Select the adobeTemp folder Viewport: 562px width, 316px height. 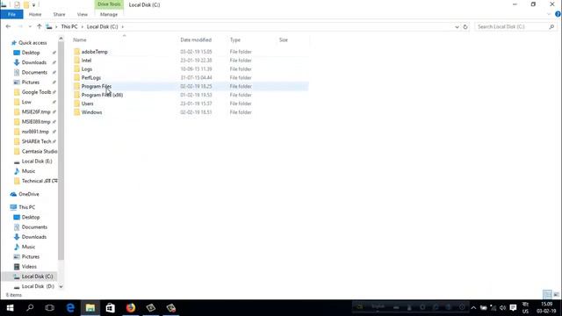[x=94, y=52]
